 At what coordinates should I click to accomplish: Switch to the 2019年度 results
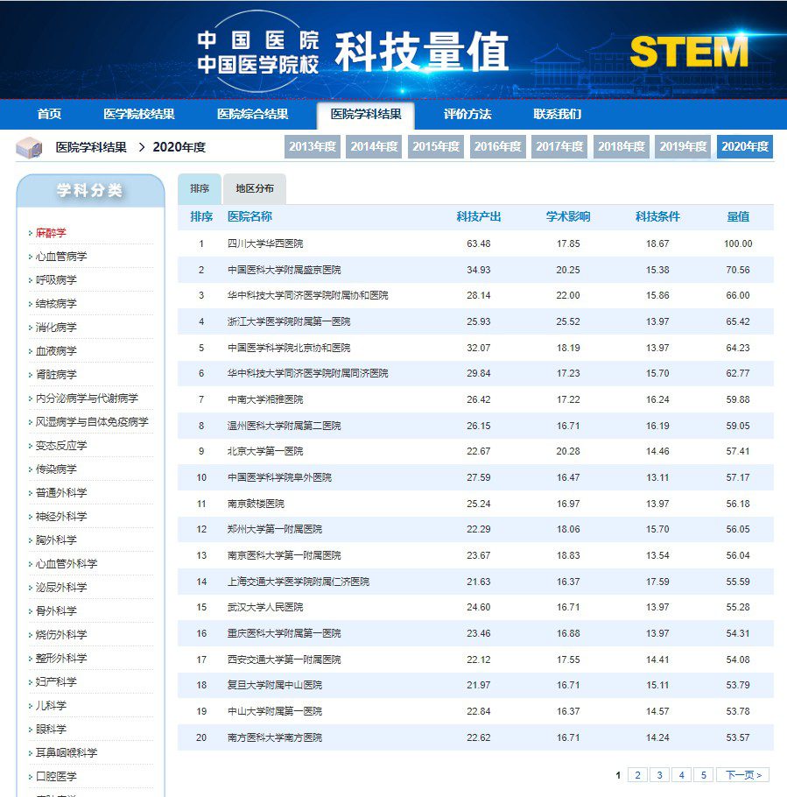click(x=683, y=146)
